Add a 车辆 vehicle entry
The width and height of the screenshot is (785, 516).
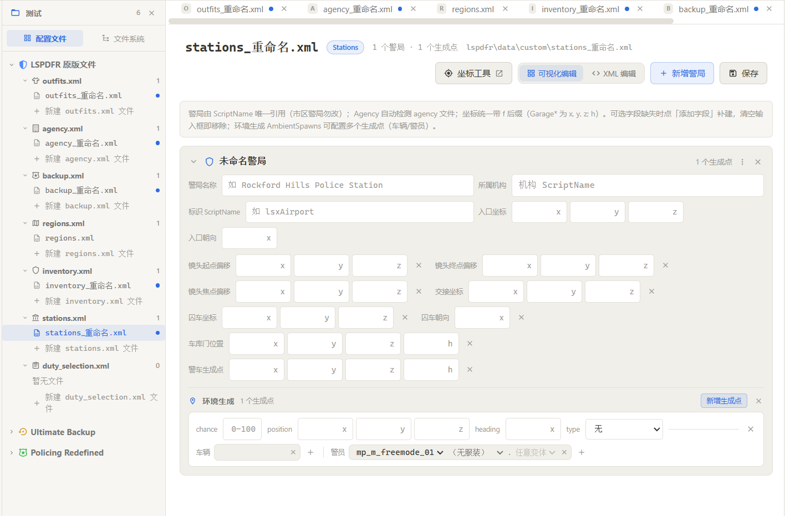tap(310, 452)
